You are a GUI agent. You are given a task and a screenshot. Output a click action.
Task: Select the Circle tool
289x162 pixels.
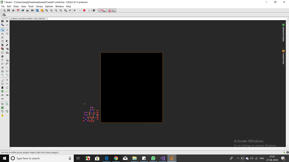click(3, 84)
